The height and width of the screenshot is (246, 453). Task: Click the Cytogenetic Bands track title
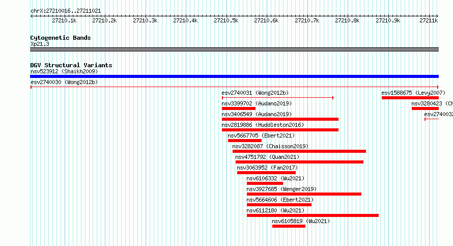pyautogui.click(x=61, y=38)
